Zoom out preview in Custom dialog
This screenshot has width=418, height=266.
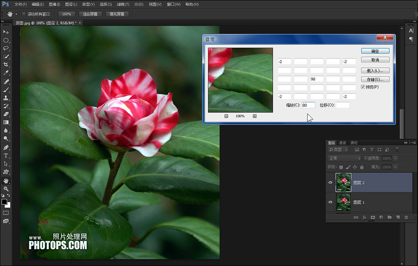[226, 116]
